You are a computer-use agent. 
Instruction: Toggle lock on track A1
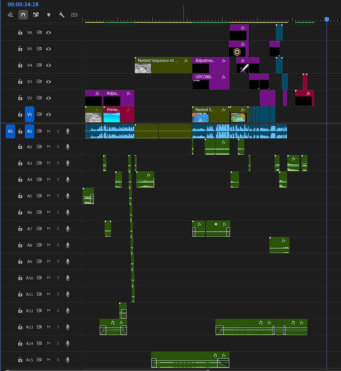click(x=20, y=131)
